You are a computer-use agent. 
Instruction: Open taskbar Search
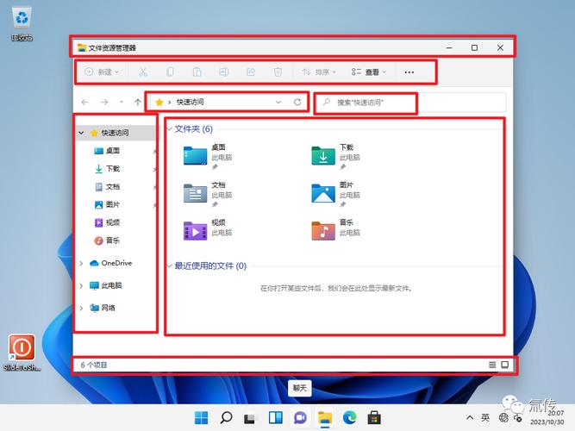(226, 418)
